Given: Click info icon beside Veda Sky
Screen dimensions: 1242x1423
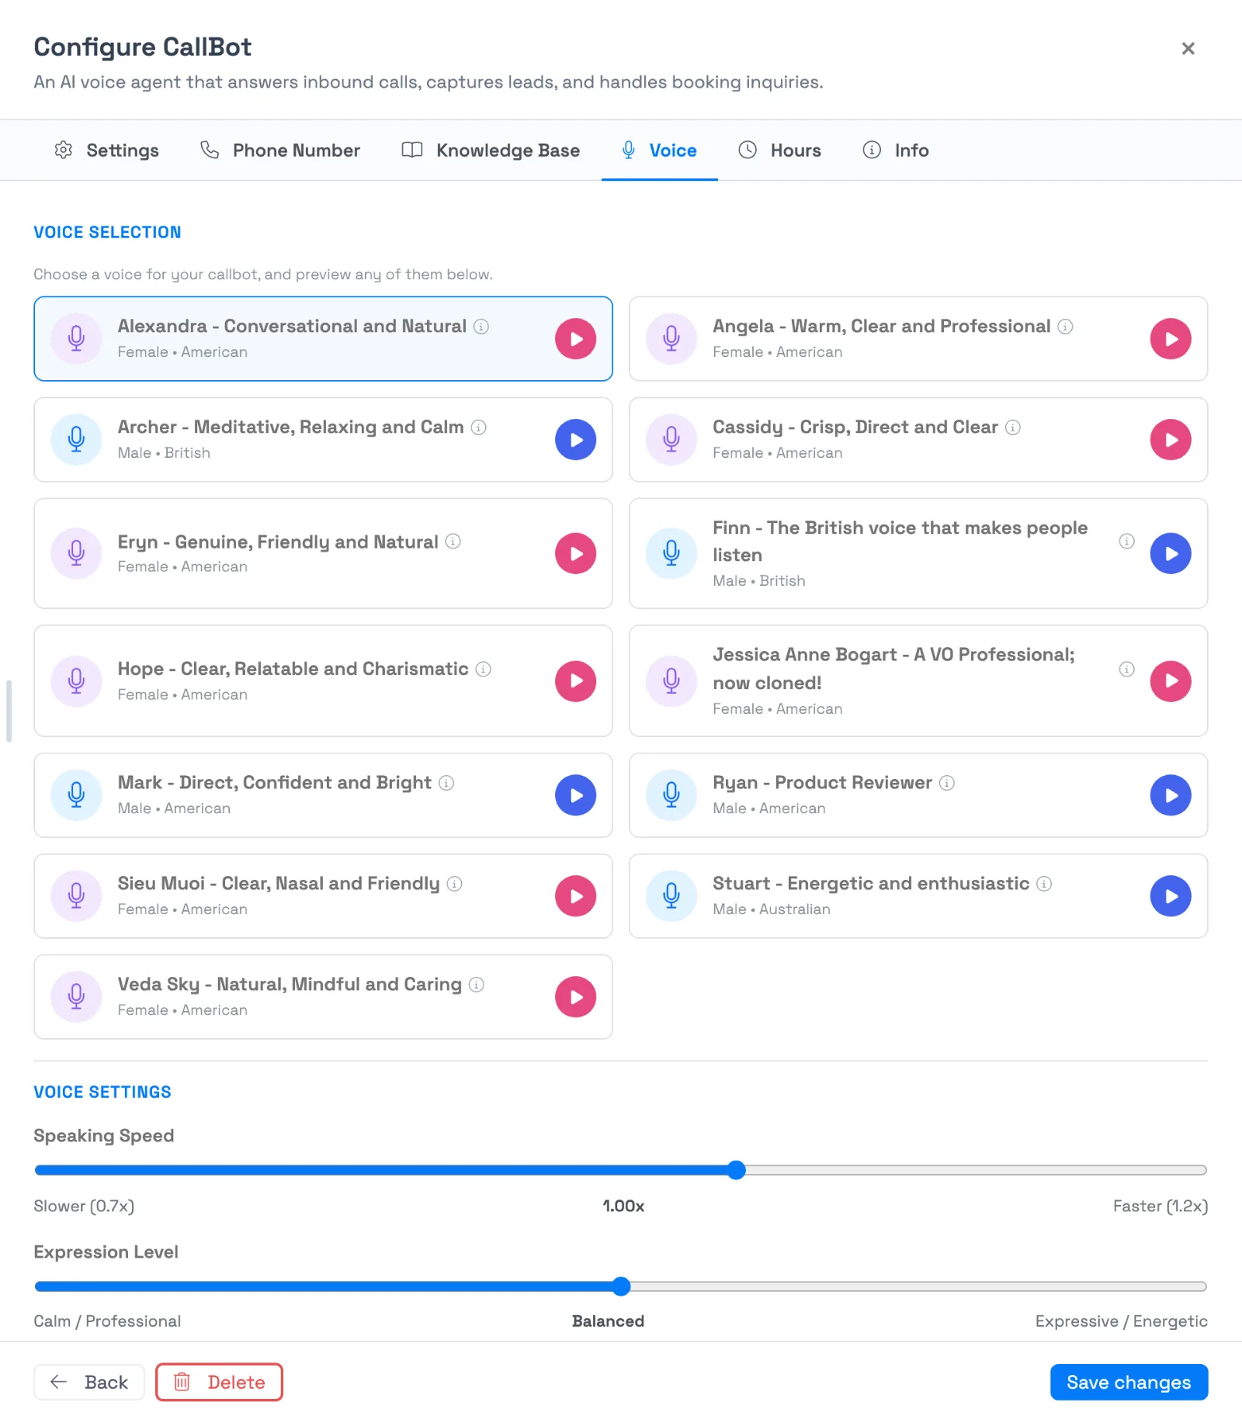Looking at the screenshot, I should 477,985.
